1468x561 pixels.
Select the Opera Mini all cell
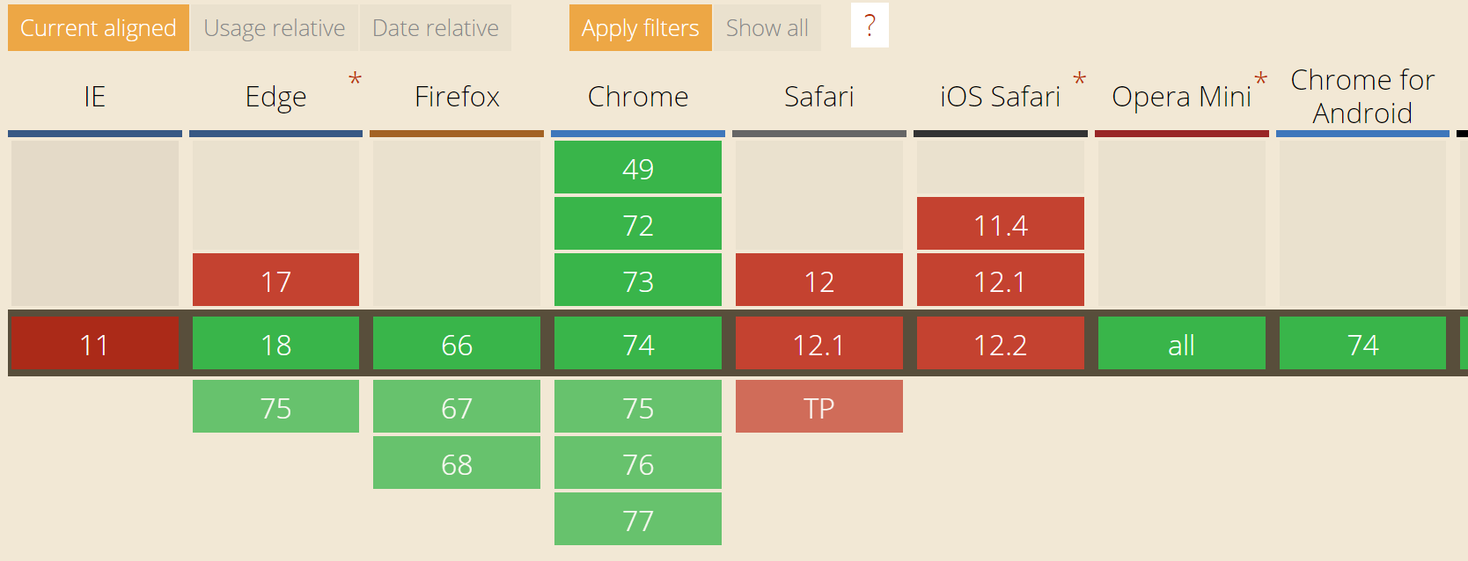(1182, 343)
